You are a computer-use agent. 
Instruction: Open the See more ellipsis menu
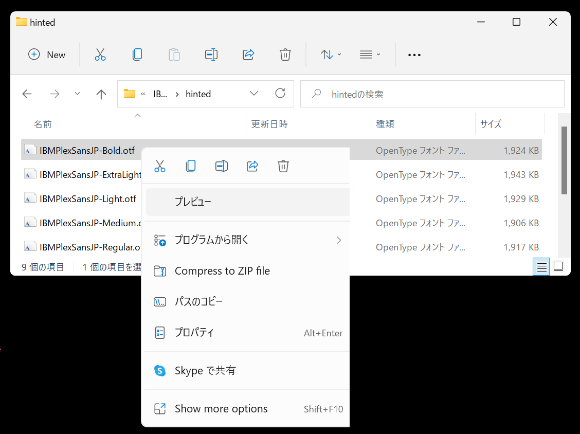414,55
